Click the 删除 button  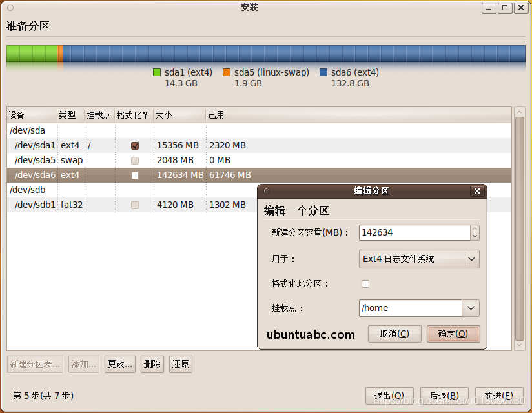[152, 364]
